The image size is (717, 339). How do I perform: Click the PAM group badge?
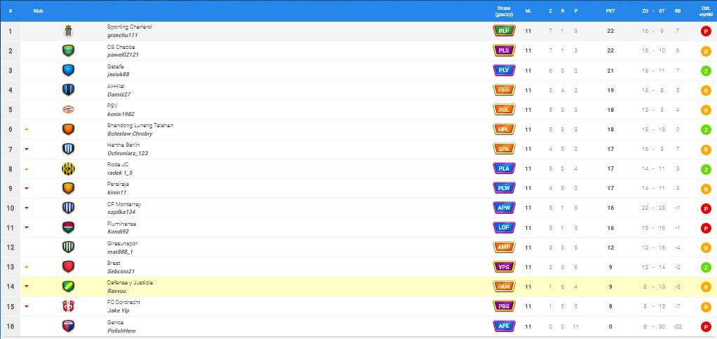[503, 287]
